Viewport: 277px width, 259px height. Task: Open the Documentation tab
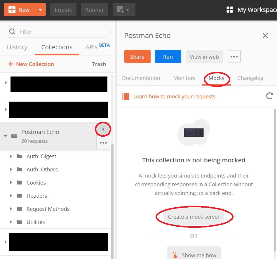click(141, 78)
